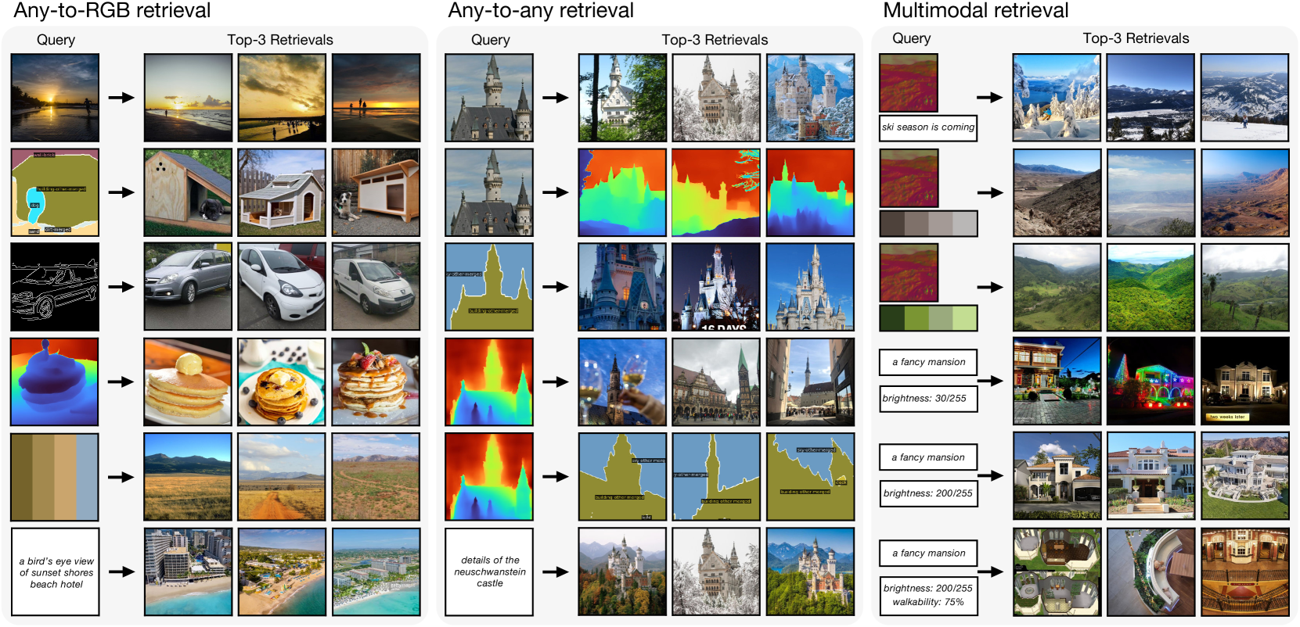Open the white van retrieval image

click(x=376, y=287)
